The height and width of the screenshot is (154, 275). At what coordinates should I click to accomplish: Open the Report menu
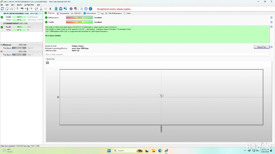19,5
